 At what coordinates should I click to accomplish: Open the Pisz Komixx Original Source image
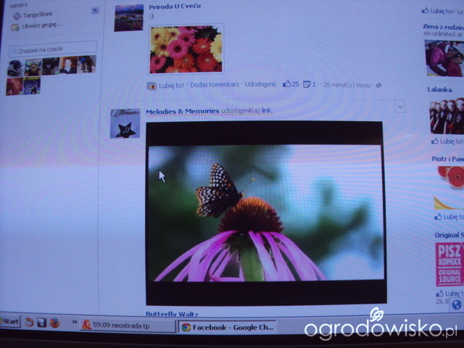(x=449, y=264)
